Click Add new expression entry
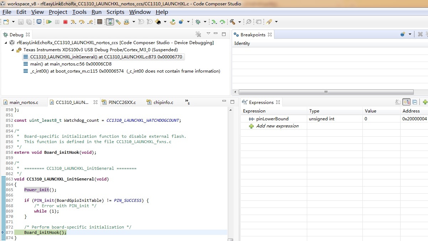This screenshot has height=241, width=428. point(277,126)
